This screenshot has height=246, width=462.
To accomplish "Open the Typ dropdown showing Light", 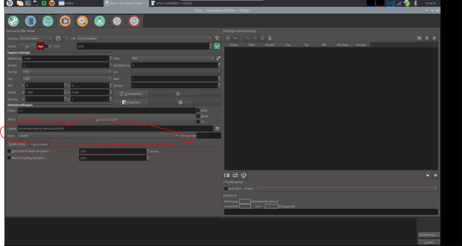I will (x=67, y=79).
